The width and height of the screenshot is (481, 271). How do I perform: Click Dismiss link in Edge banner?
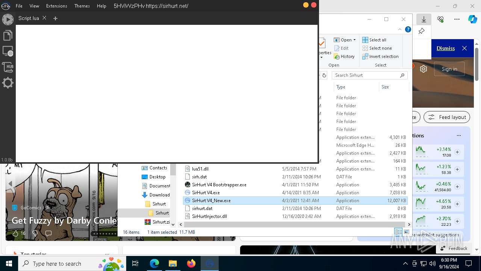(446, 48)
